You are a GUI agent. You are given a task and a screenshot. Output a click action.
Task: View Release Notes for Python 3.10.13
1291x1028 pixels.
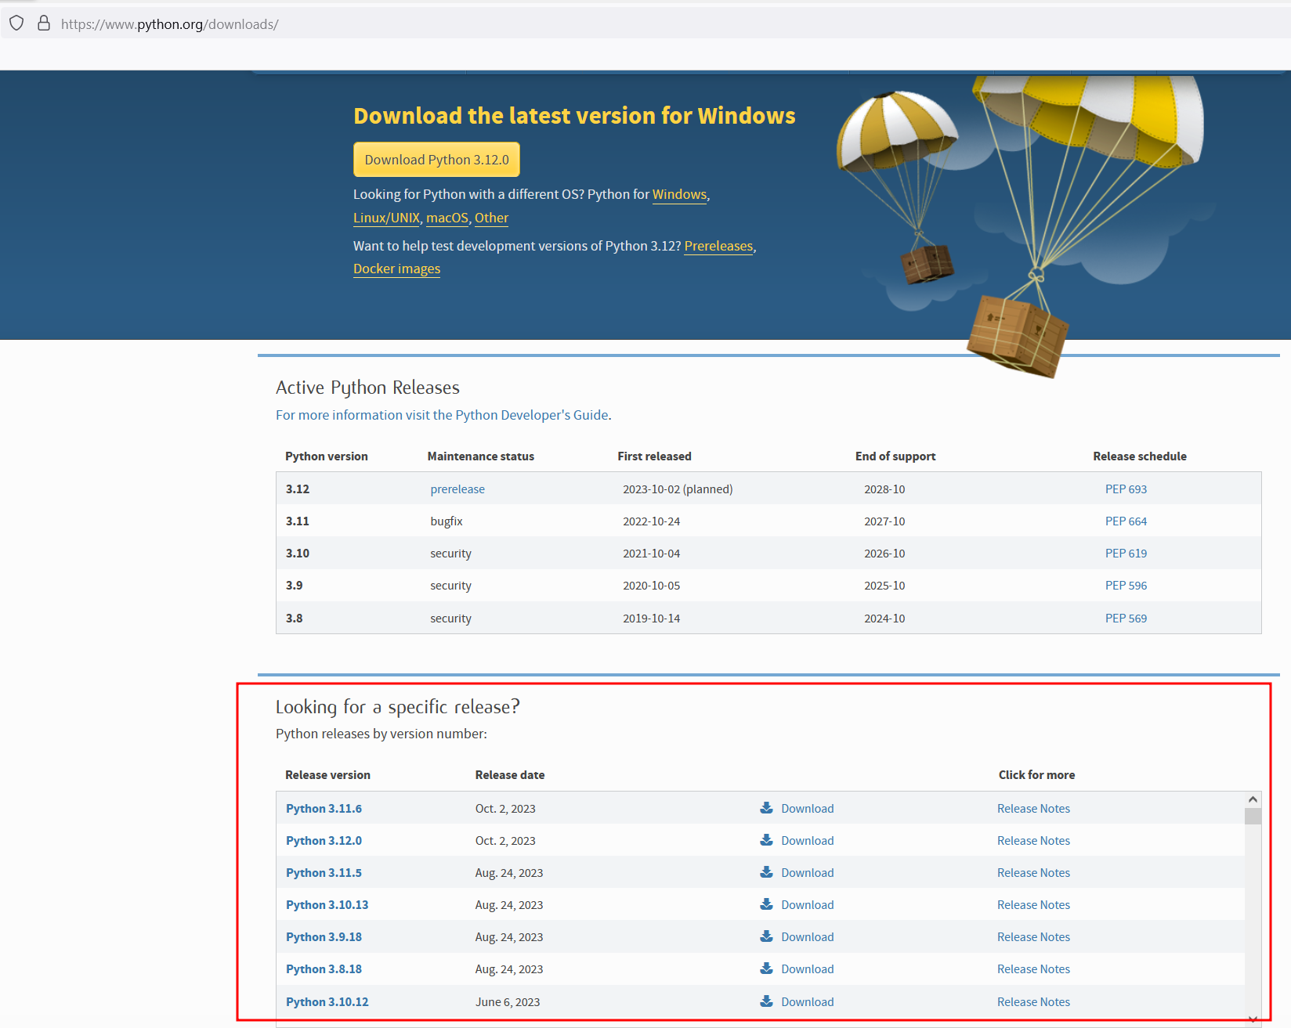tap(1033, 905)
